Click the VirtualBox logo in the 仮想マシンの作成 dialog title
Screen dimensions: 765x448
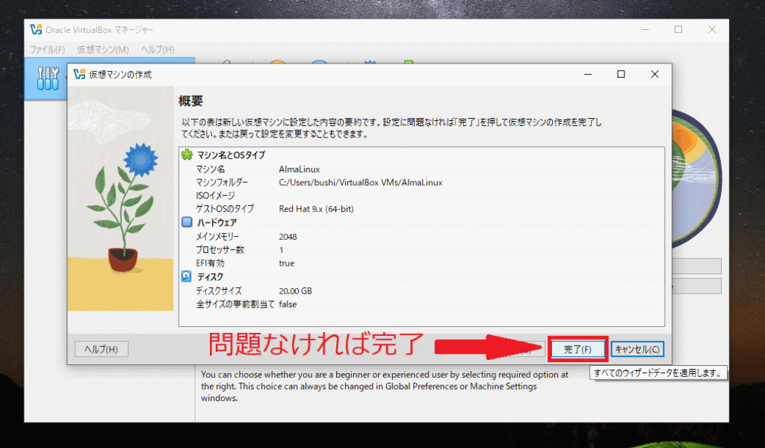(79, 74)
